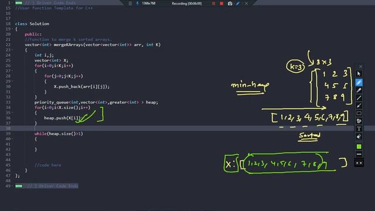Image resolution: width=375 pixels, height=211 pixels.
Task: Select the numbered steps stamp tool
Action: pyautogui.click(x=359, y=121)
